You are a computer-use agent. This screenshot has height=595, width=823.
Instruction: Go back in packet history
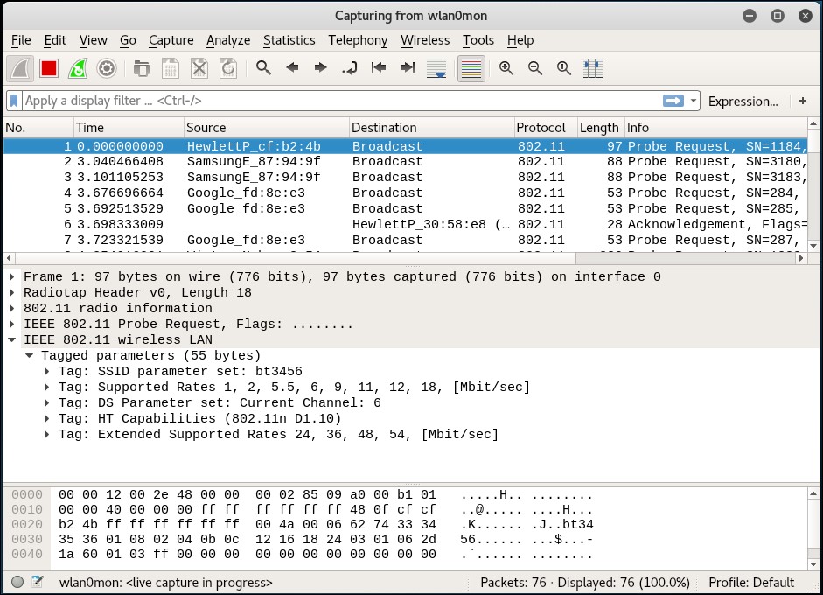coord(292,67)
